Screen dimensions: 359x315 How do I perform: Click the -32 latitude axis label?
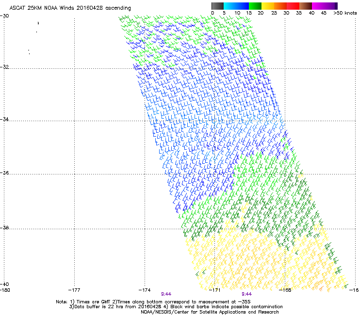pos(4,67)
